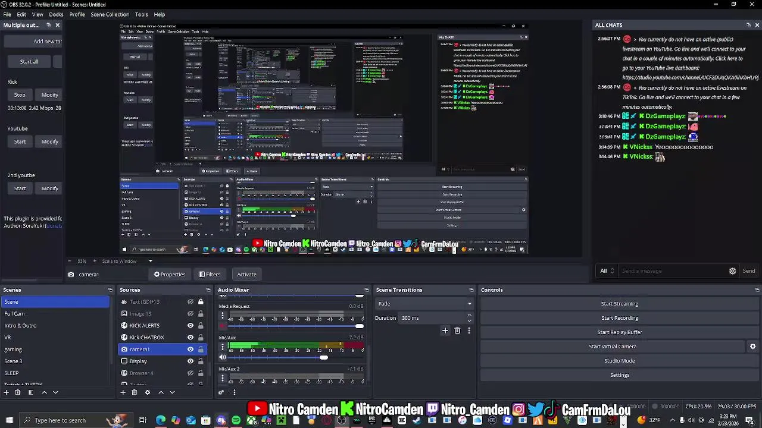Remove selected scene with trash icon
762x428 pixels.
click(17, 392)
